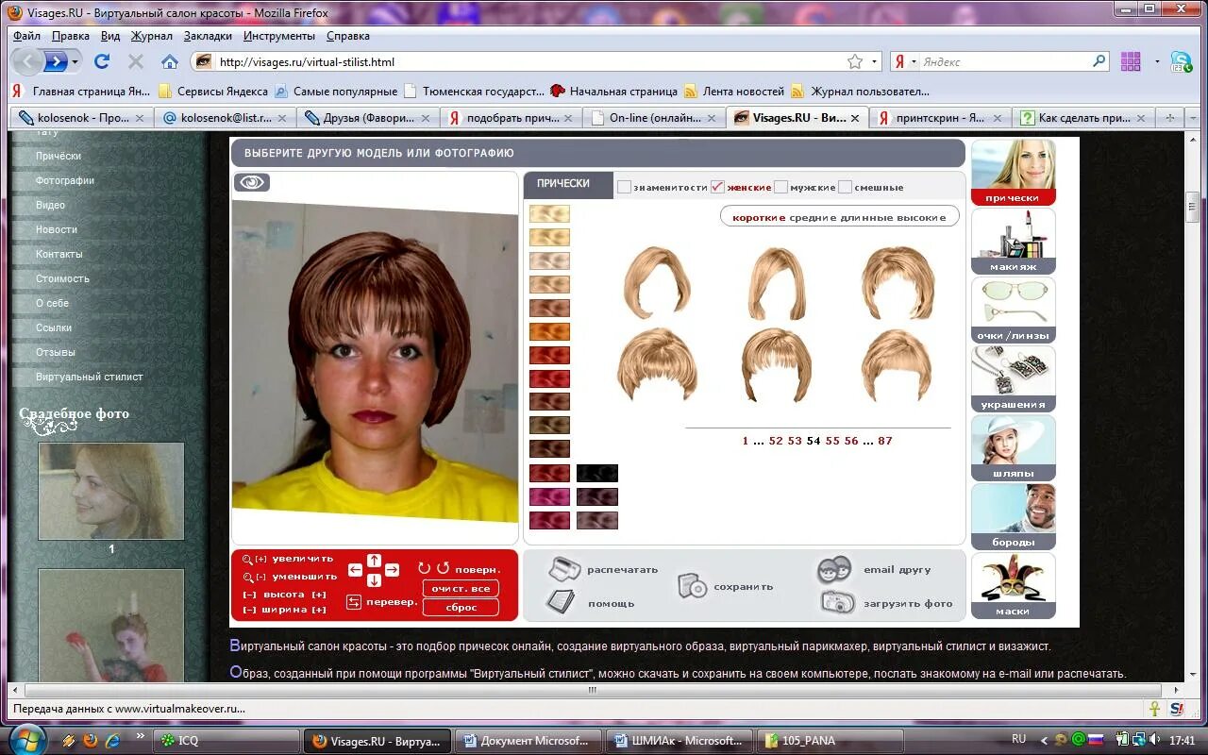Open the прически category tile
The width and height of the screenshot is (1208, 755).
click(x=1013, y=173)
